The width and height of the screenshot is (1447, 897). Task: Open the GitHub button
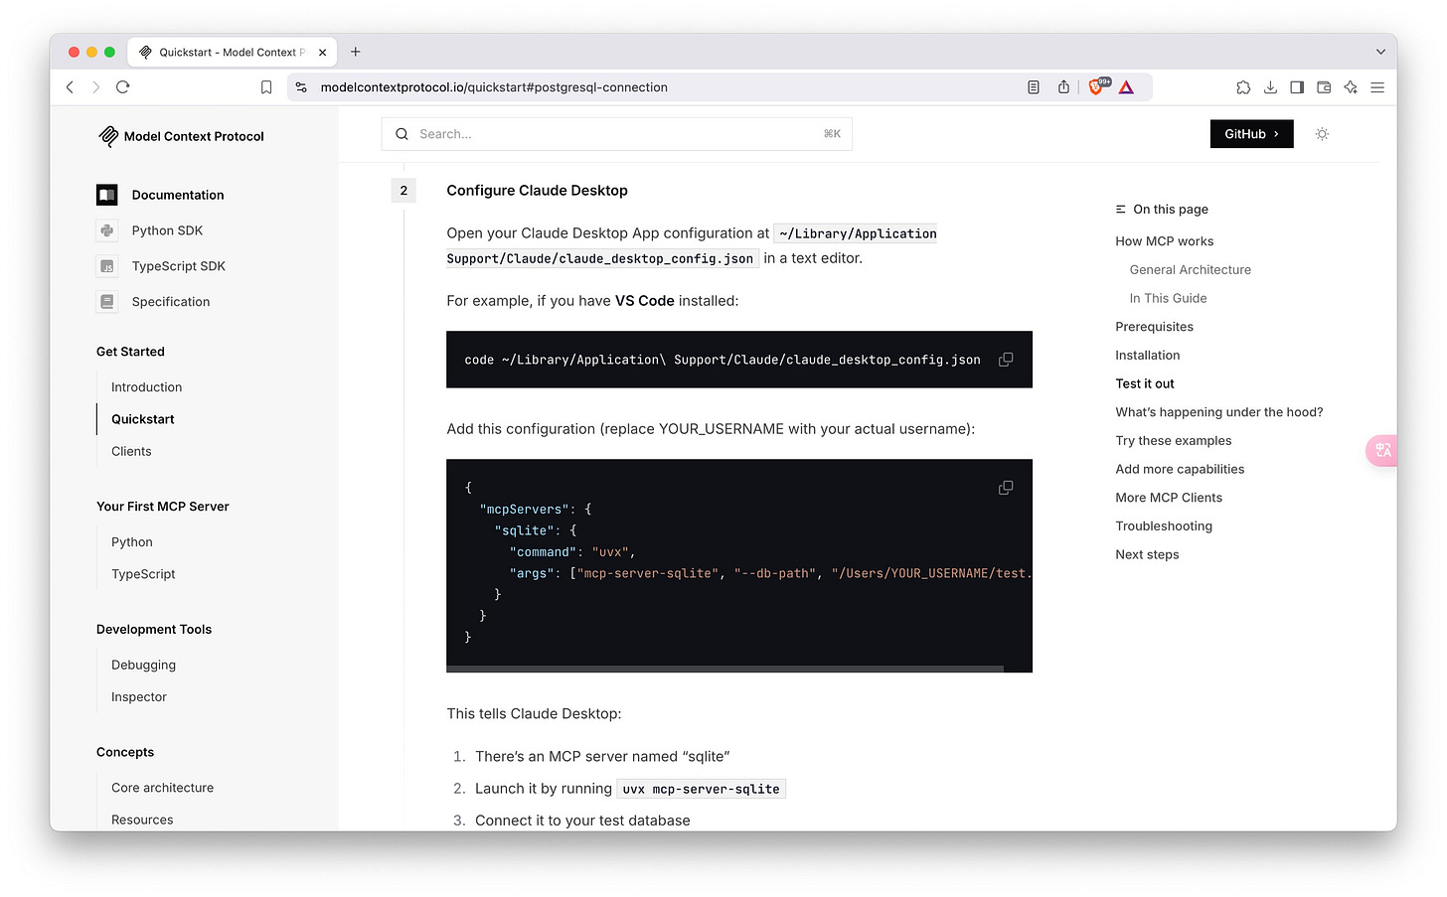(x=1251, y=134)
